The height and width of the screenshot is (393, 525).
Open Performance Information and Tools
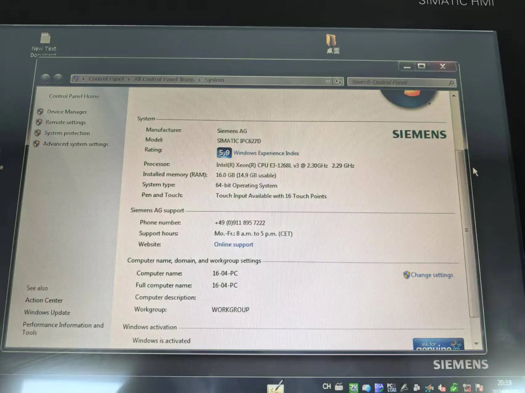pyautogui.click(x=63, y=328)
